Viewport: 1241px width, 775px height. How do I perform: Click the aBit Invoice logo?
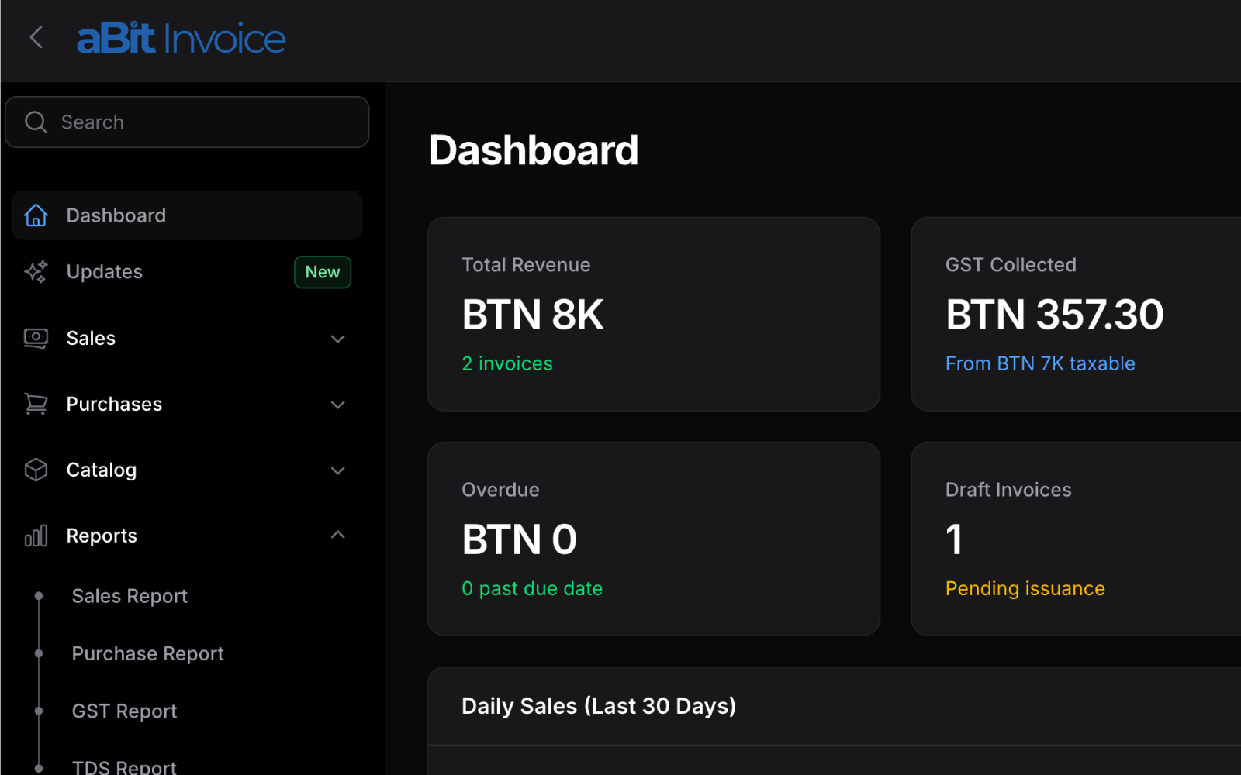pyautogui.click(x=181, y=39)
